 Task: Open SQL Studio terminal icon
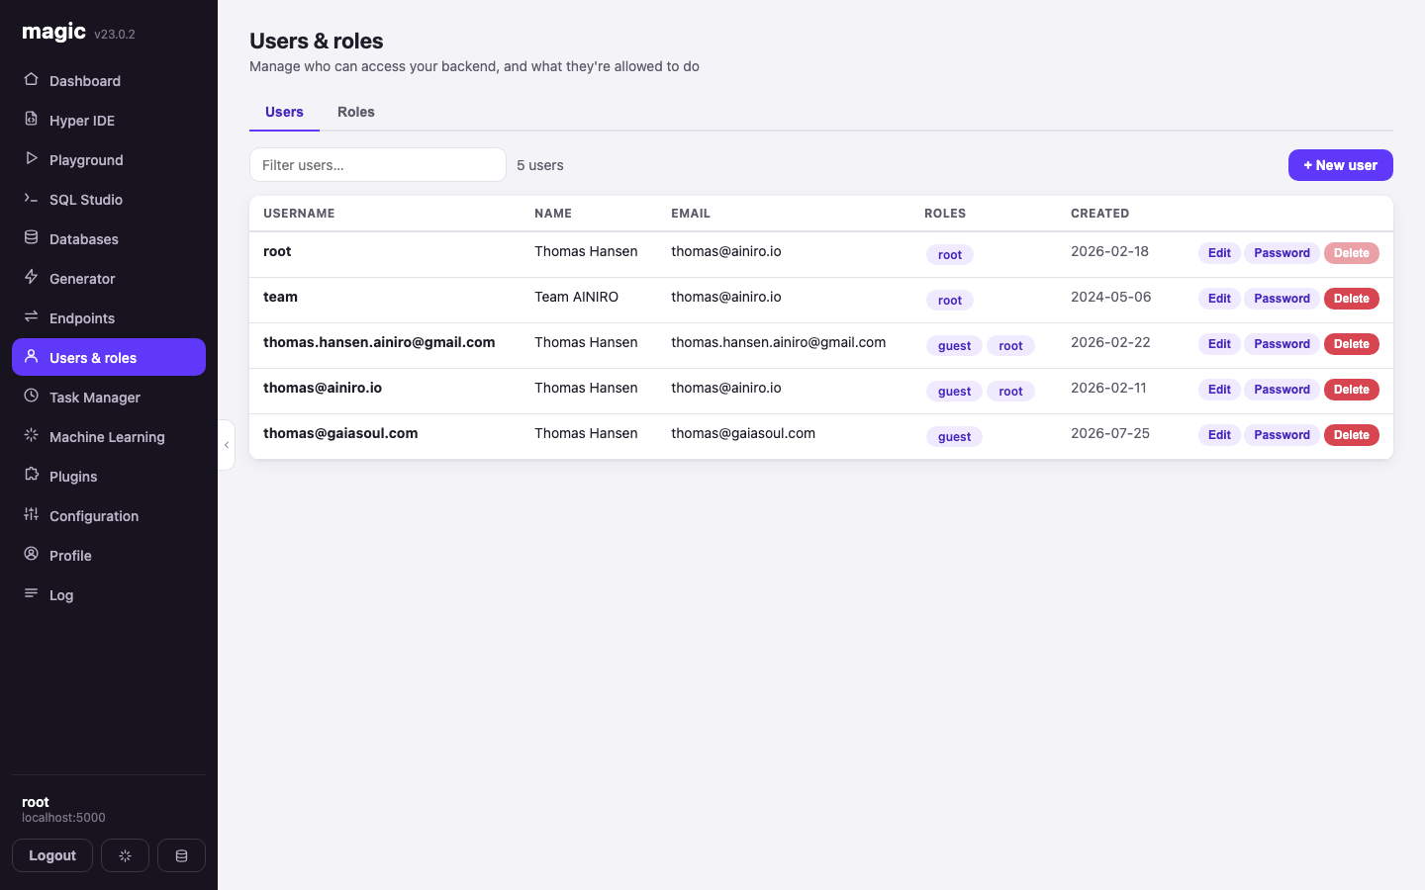pos(31,198)
